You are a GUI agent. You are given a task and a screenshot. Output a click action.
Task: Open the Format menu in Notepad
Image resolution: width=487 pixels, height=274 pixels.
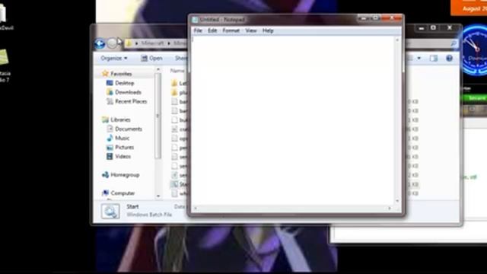(231, 30)
